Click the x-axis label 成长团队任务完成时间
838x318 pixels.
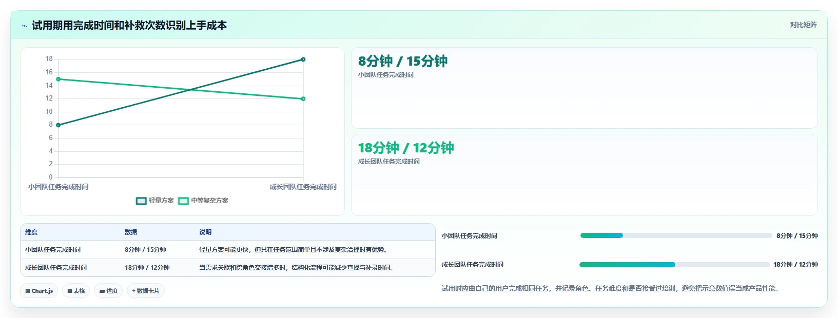click(303, 187)
